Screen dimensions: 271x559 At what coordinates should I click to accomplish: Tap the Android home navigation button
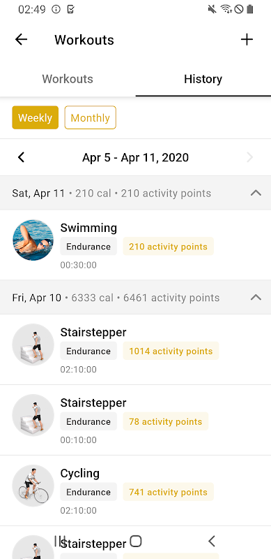(x=135, y=541)
